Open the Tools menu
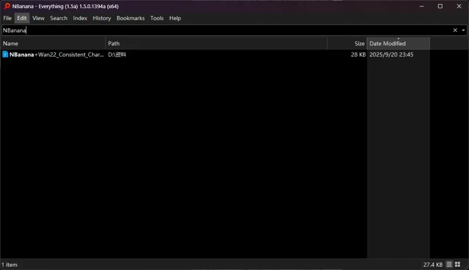 tap(157, 18)
